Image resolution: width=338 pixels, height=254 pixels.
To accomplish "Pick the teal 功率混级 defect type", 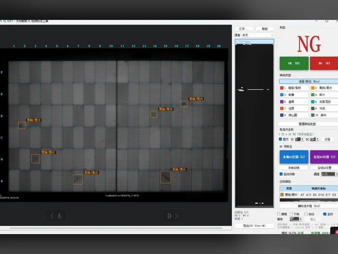I will pyautogui.click(x=324, y=102).
